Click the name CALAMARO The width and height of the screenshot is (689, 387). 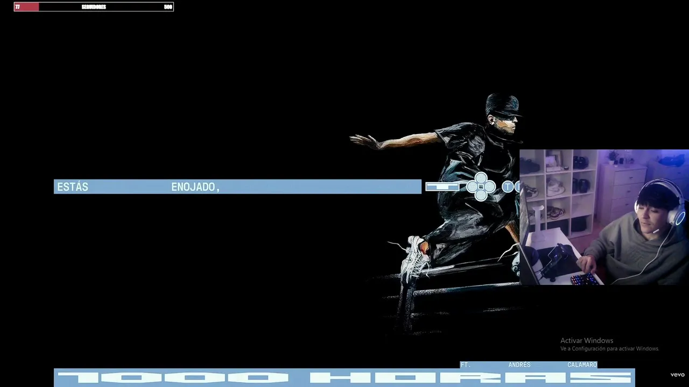[582, 364]
